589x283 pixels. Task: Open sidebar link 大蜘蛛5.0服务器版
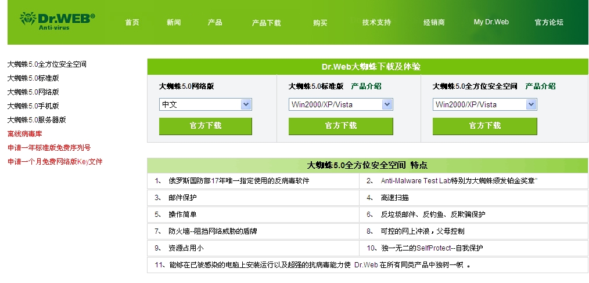tap(37, 119)
